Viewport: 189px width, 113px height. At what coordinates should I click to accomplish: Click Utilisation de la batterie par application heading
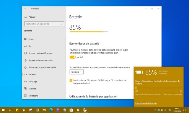pyautogui.click(x=93, y=97)
